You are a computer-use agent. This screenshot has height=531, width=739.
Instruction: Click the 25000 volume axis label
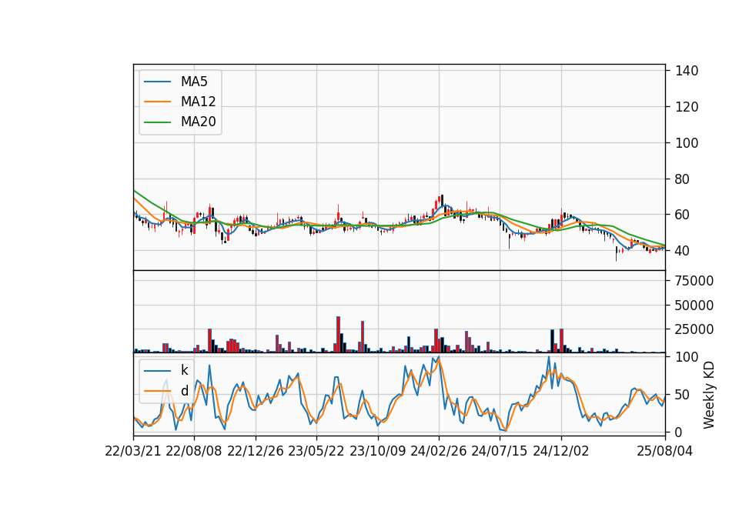coord(694,329)
